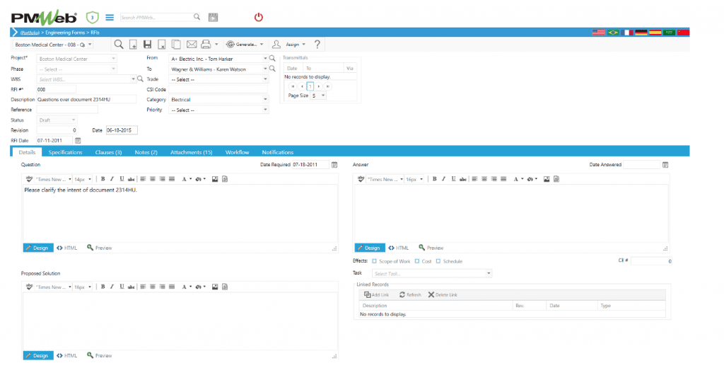Click the video clapperboard icon near search
This screenshot has width=724, height=368.
213,18
